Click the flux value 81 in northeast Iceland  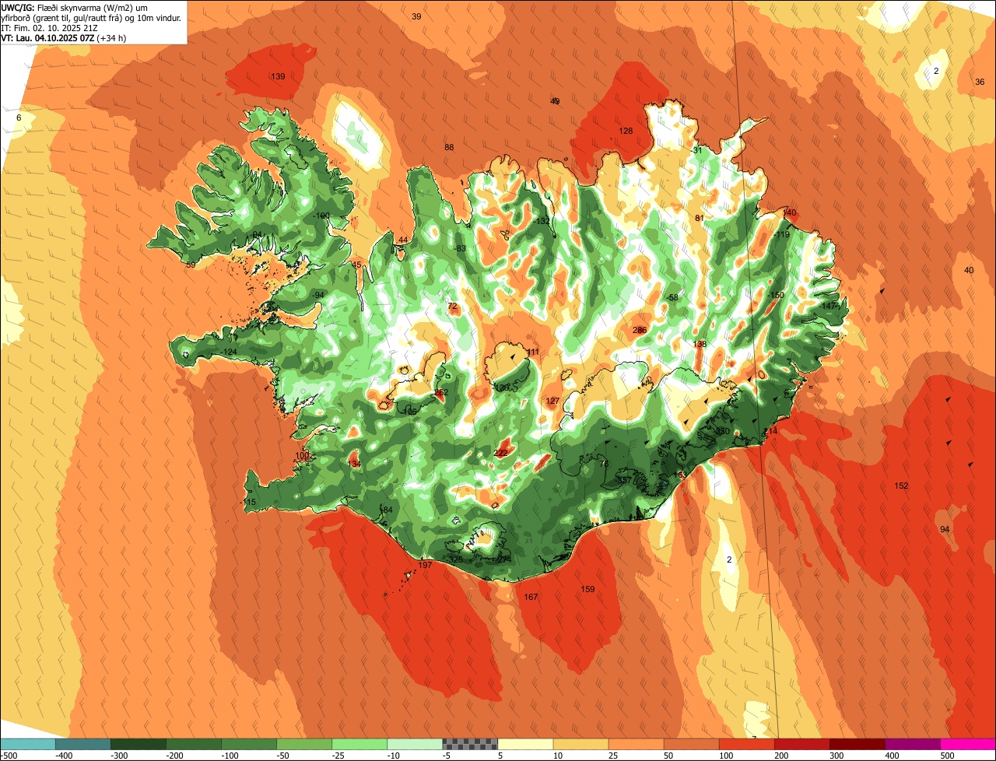699,218
